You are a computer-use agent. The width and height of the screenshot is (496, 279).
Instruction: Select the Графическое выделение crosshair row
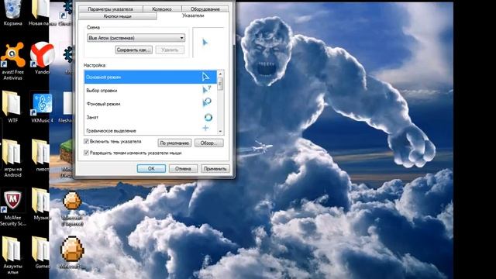coord(150,129)
